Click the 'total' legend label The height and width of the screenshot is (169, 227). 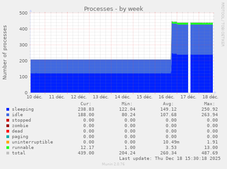tap(19, 153)
